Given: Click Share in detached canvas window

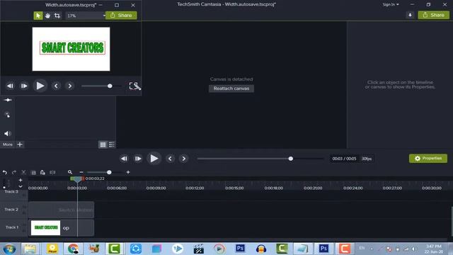Looking at the screenshot, I should pos(121,16).
